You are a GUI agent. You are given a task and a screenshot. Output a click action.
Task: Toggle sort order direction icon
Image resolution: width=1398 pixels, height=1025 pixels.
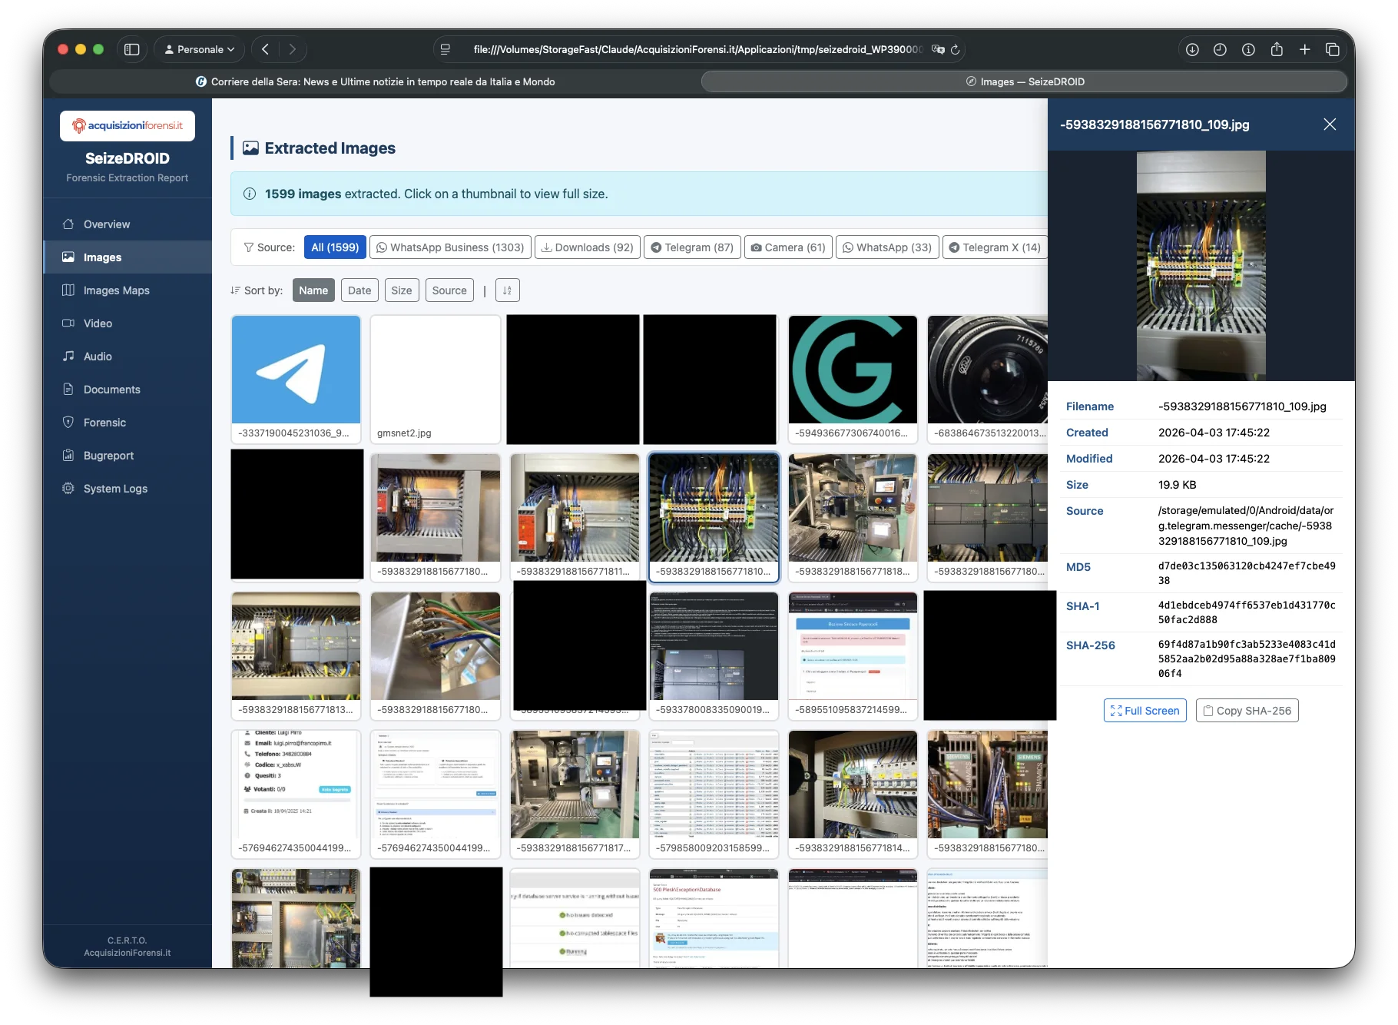click(x=507, y=290)
